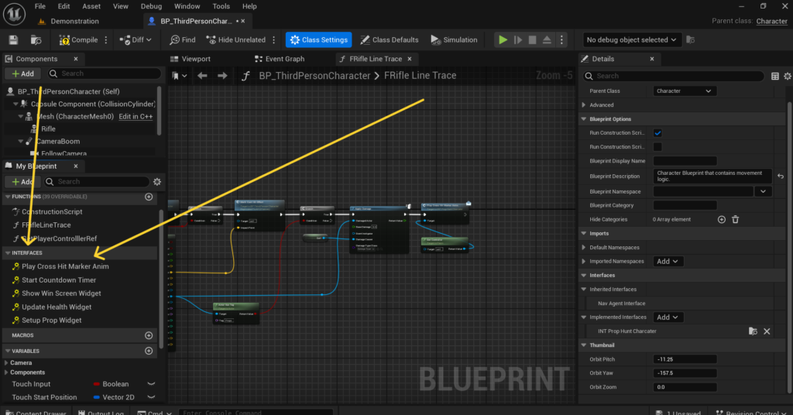Open the Browse to asset icon in the toolbar

[x=36, y=40]
